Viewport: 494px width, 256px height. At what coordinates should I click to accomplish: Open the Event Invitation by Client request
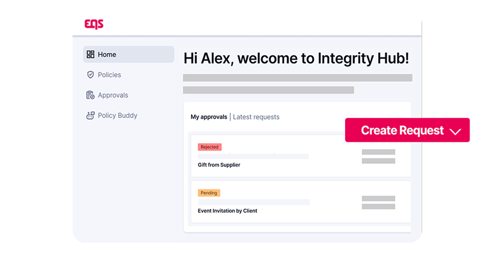[228, 210]
